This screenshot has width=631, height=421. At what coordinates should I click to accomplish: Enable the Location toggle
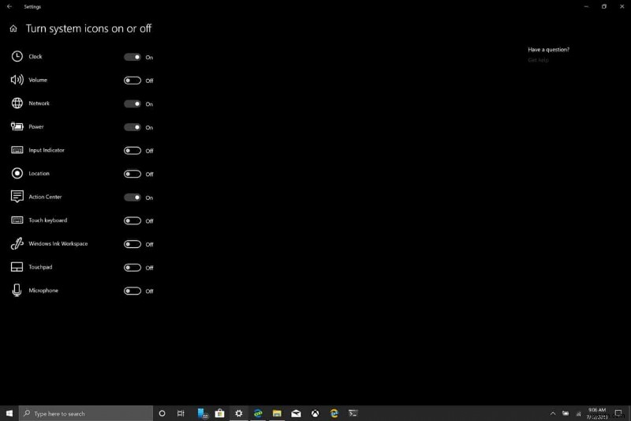pos(133,174)
